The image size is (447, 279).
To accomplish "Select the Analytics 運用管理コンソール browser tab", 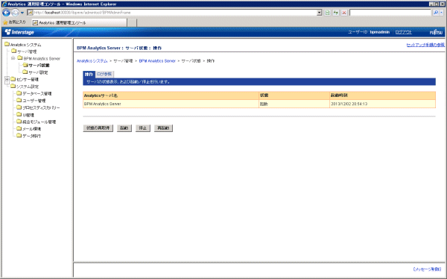I will [79, 22].
